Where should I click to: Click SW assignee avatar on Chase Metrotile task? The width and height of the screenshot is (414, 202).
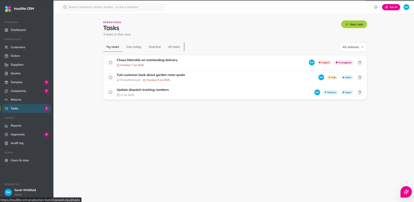[312, 62]
